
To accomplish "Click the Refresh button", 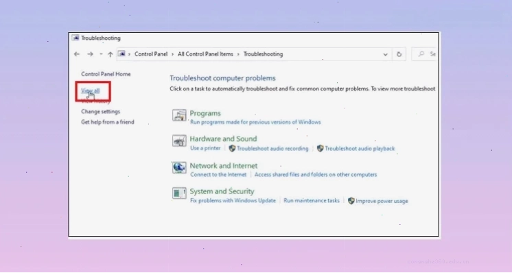I will pos(399,54).
